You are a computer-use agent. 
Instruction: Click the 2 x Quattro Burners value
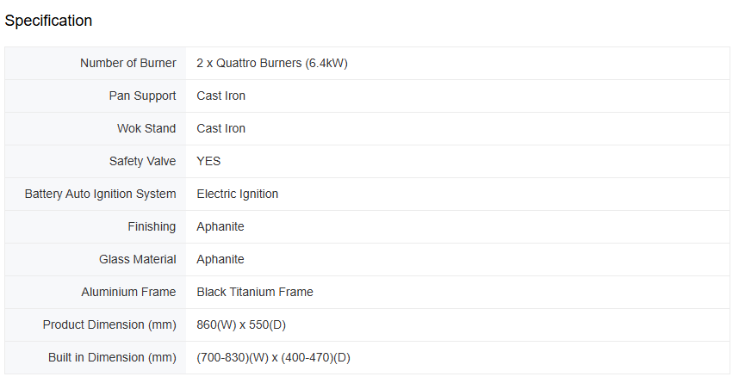coord(271,63)
